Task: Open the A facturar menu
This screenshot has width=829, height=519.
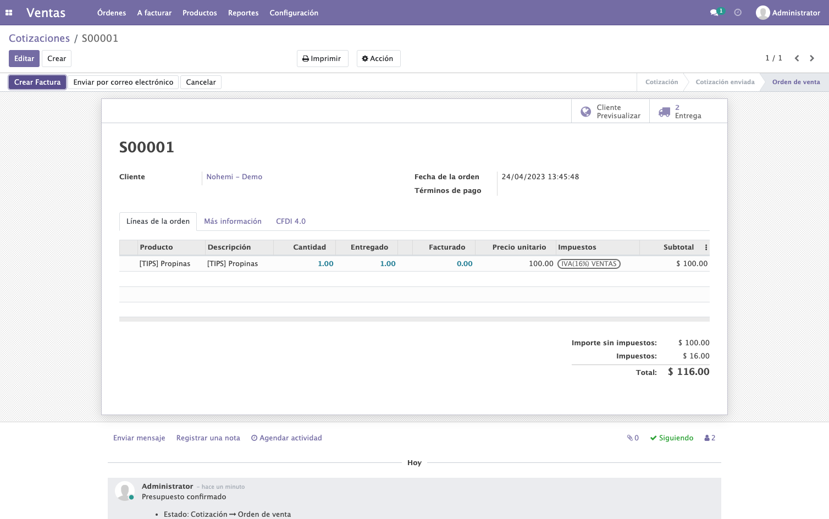Action: (154, 13)
